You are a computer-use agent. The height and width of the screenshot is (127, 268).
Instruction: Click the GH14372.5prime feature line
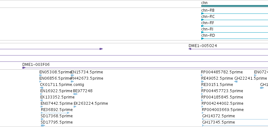[235, 119]
